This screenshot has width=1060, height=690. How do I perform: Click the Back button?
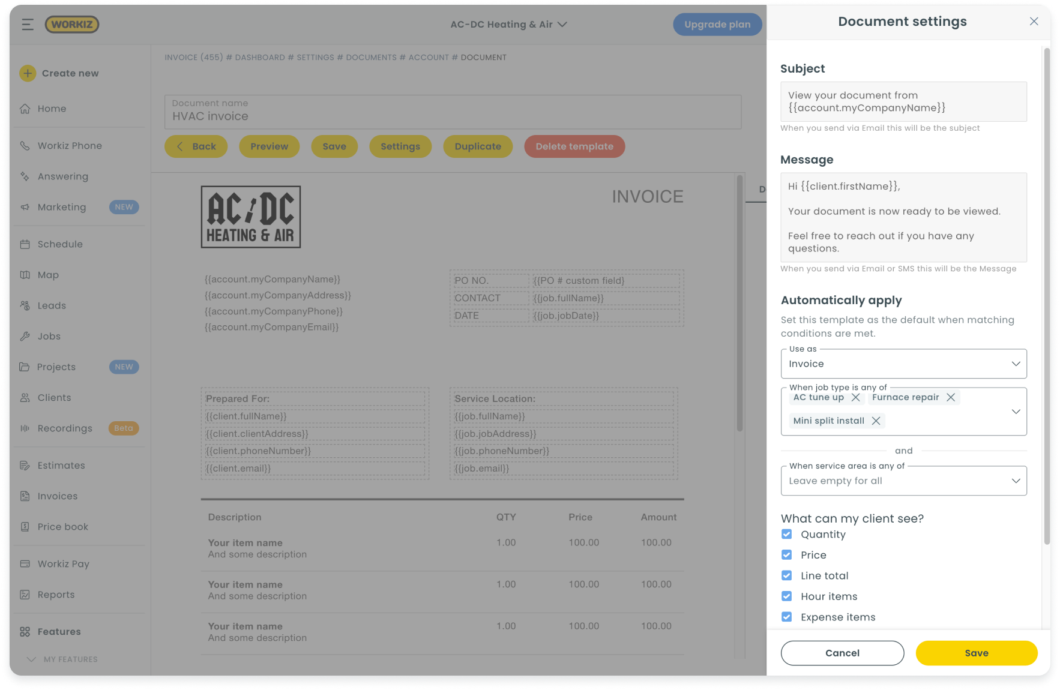pos(196,146)
